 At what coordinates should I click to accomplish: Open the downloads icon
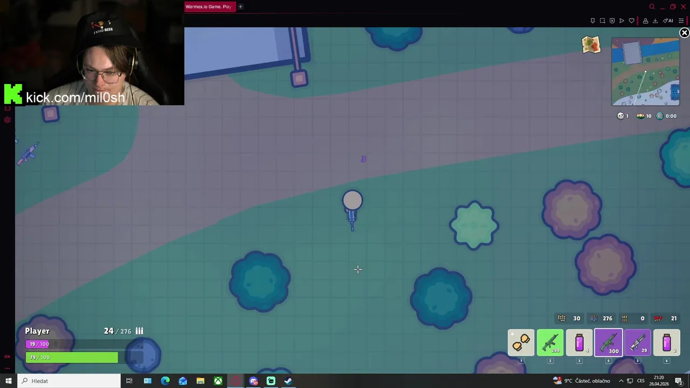[x=655, y=20]
